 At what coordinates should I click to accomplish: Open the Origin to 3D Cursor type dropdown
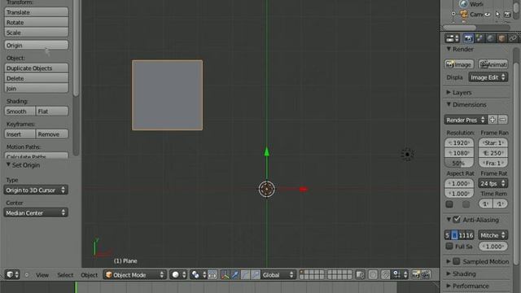[x=36, y=190]
